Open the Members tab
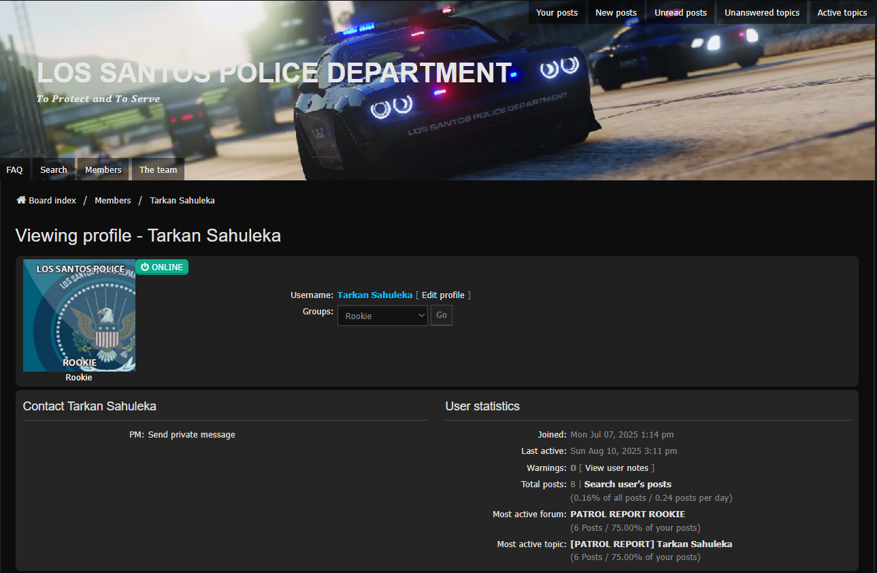This screenshot has height=573, width=877. (x=103, y=169)
